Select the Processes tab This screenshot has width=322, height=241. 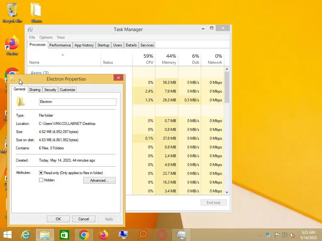pyautogui.click(x=38, y=45)
